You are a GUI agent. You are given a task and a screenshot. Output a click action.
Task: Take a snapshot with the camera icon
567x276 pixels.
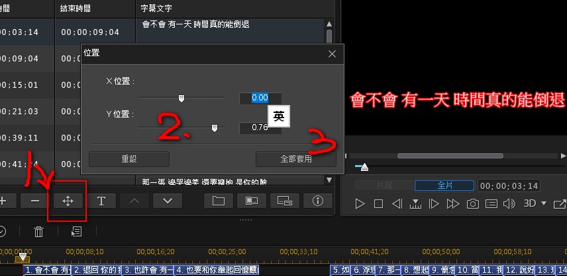point(473,204)
